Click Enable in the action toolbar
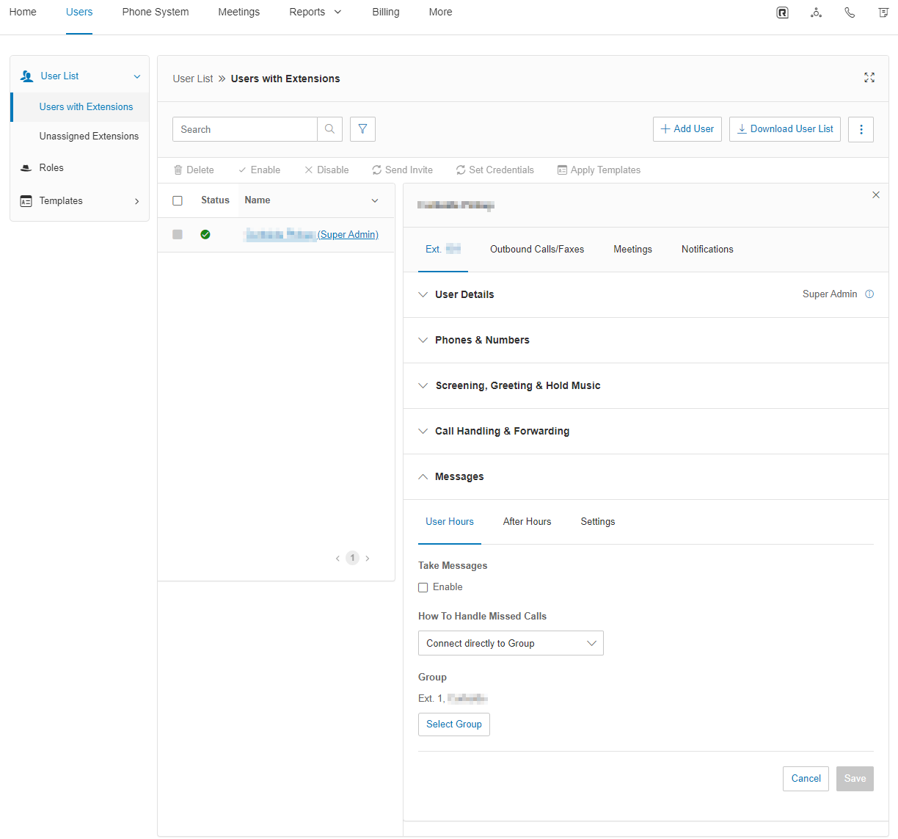 (259, 170)
